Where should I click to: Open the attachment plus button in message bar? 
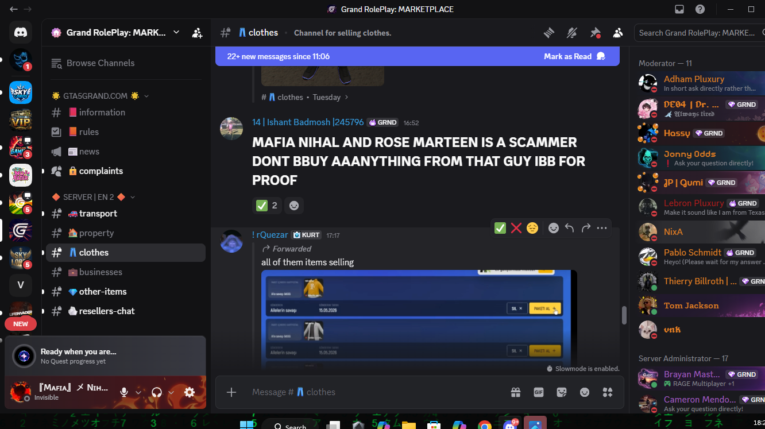pyautogui.click(x=231, y=392)
